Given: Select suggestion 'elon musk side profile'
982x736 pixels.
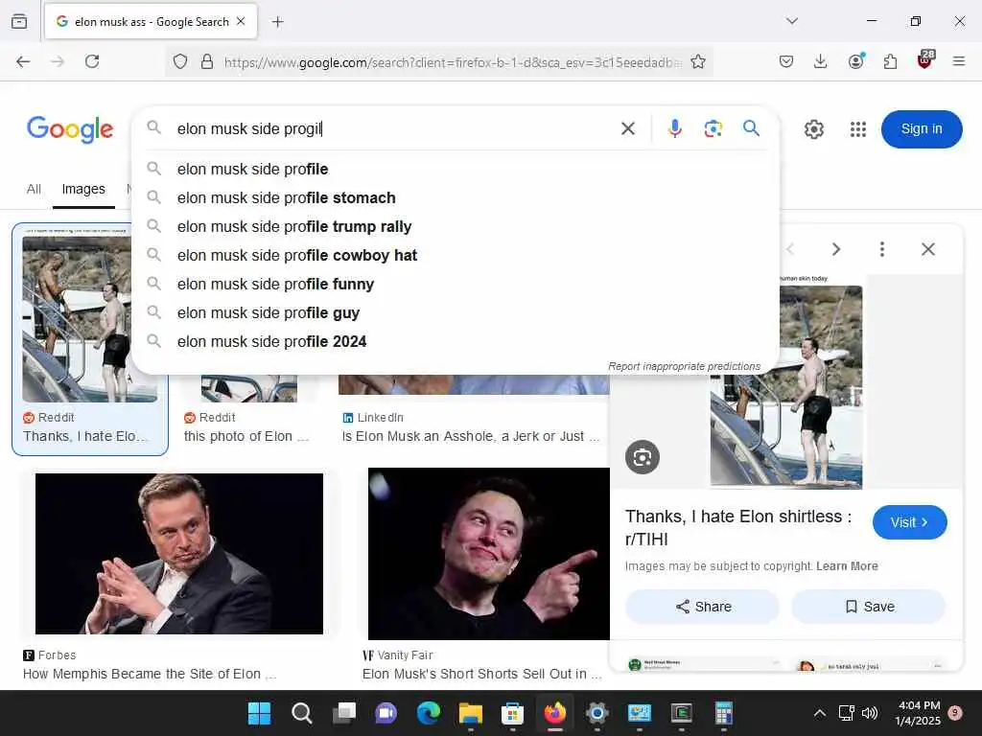Looking at the screenshot, I should (456, 169).
